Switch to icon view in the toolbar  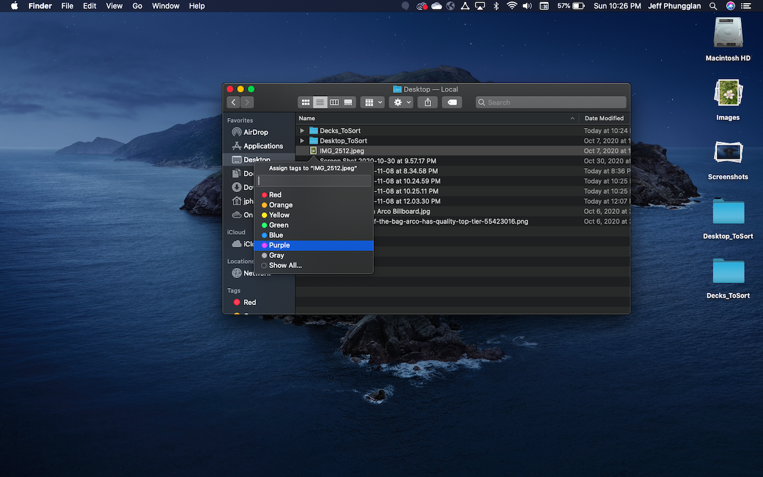click(306, 102)
